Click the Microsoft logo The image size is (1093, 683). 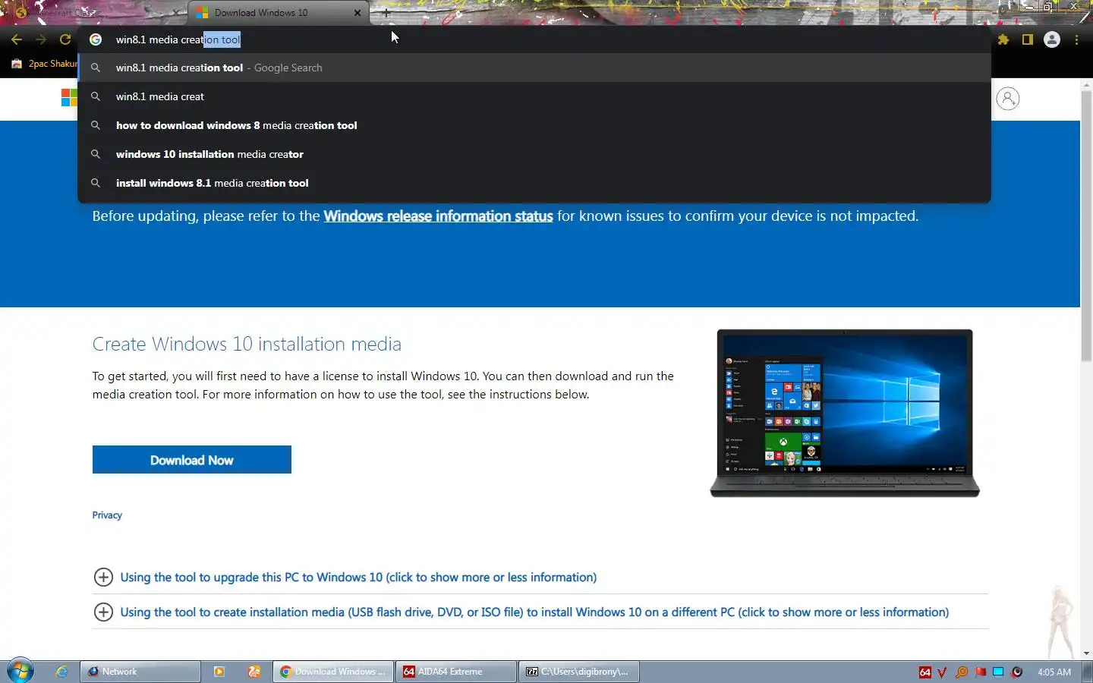pos(69,98)
